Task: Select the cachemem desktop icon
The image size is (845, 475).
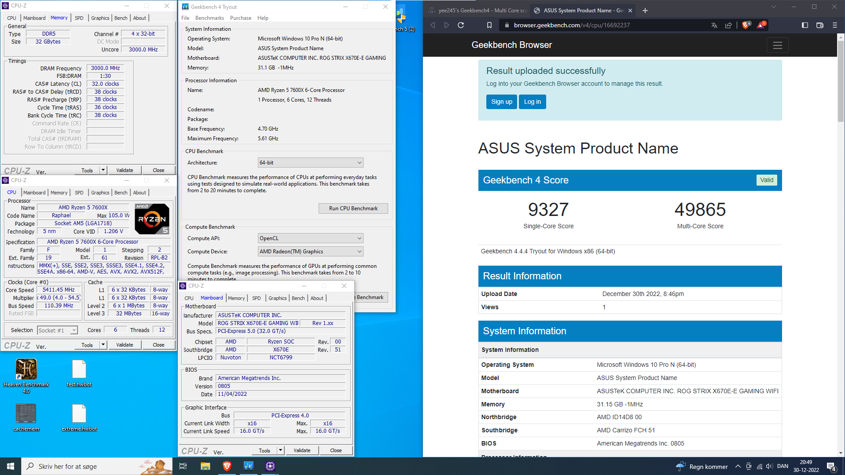Action: 26,417
